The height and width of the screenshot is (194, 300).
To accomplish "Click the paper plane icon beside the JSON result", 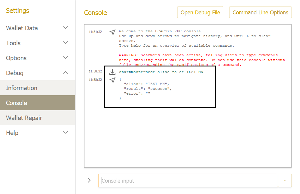I will pyautogui.click(x=112, y=80).
